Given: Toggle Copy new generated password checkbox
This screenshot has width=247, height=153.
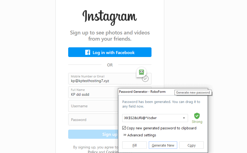Looking at the screenshot, I should 124,128.
